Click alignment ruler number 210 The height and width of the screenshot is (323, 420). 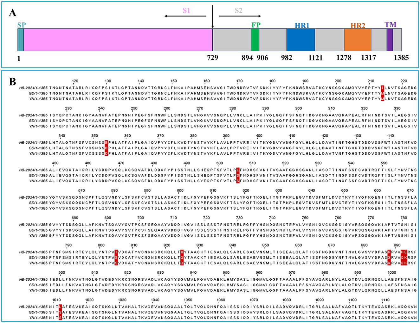[371, 81]
